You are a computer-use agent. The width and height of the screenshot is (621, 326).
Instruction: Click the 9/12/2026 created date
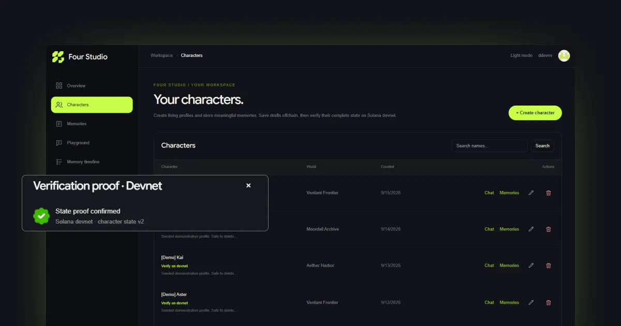click(391, 303)
